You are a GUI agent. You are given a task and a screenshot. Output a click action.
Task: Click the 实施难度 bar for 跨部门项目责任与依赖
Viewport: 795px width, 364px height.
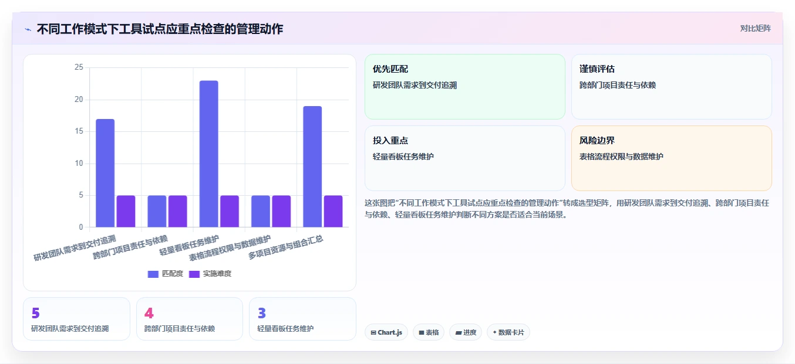point(177,211)
